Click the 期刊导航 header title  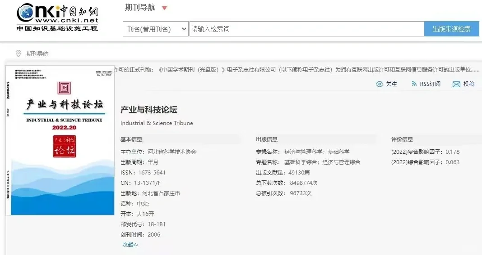[140, 7]
